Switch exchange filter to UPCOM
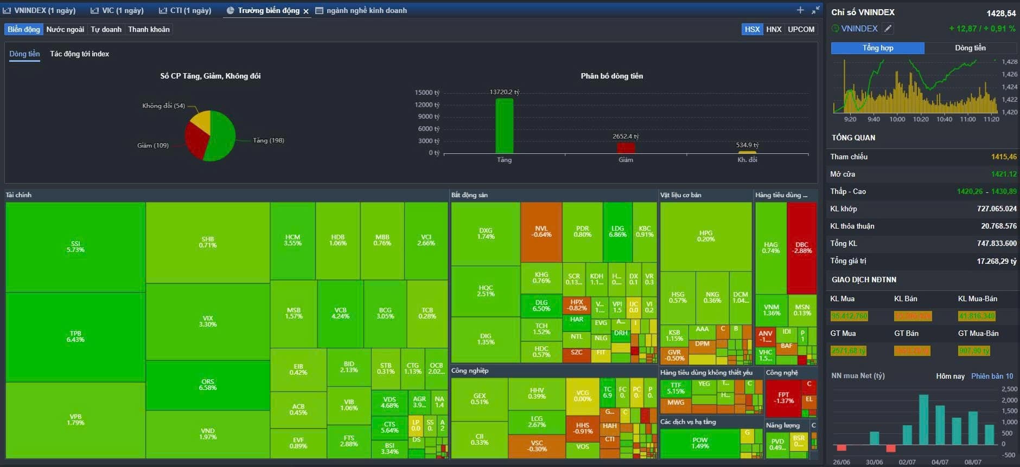The height and width of the screenshot is (467, 1020). click(x=801, y=29)
